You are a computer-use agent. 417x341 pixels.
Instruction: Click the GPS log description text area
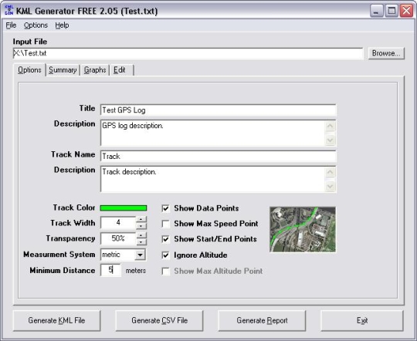tap(213, 133)
